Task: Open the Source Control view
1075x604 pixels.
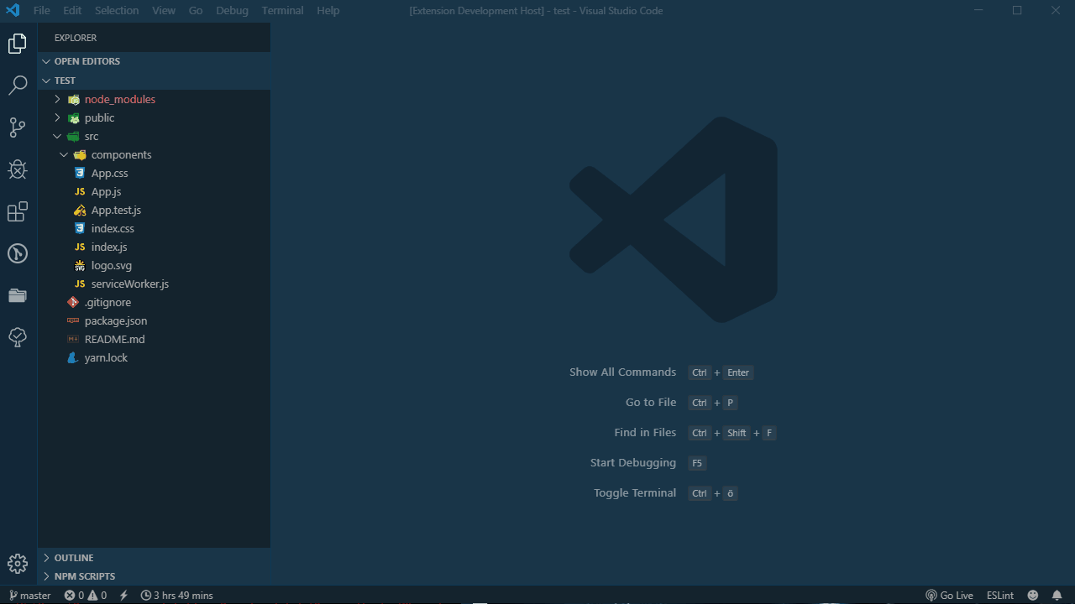Action: [x=18, y=128]
